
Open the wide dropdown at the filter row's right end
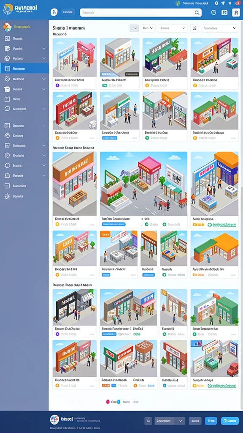click(x=219, y=28)
